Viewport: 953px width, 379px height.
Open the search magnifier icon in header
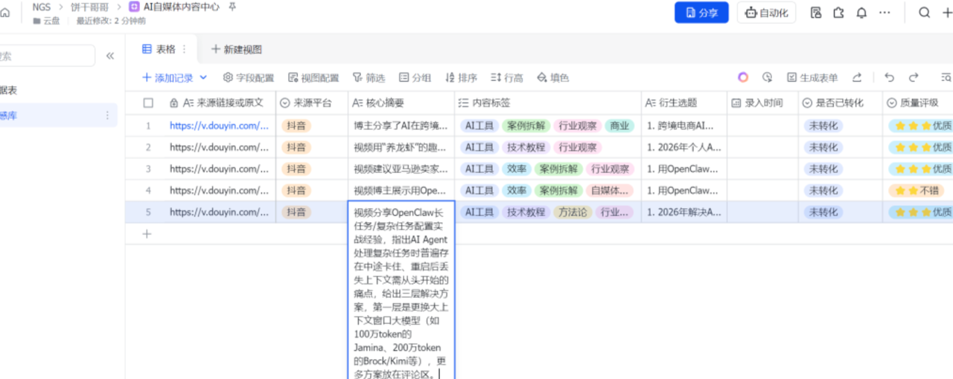point(924,13)
